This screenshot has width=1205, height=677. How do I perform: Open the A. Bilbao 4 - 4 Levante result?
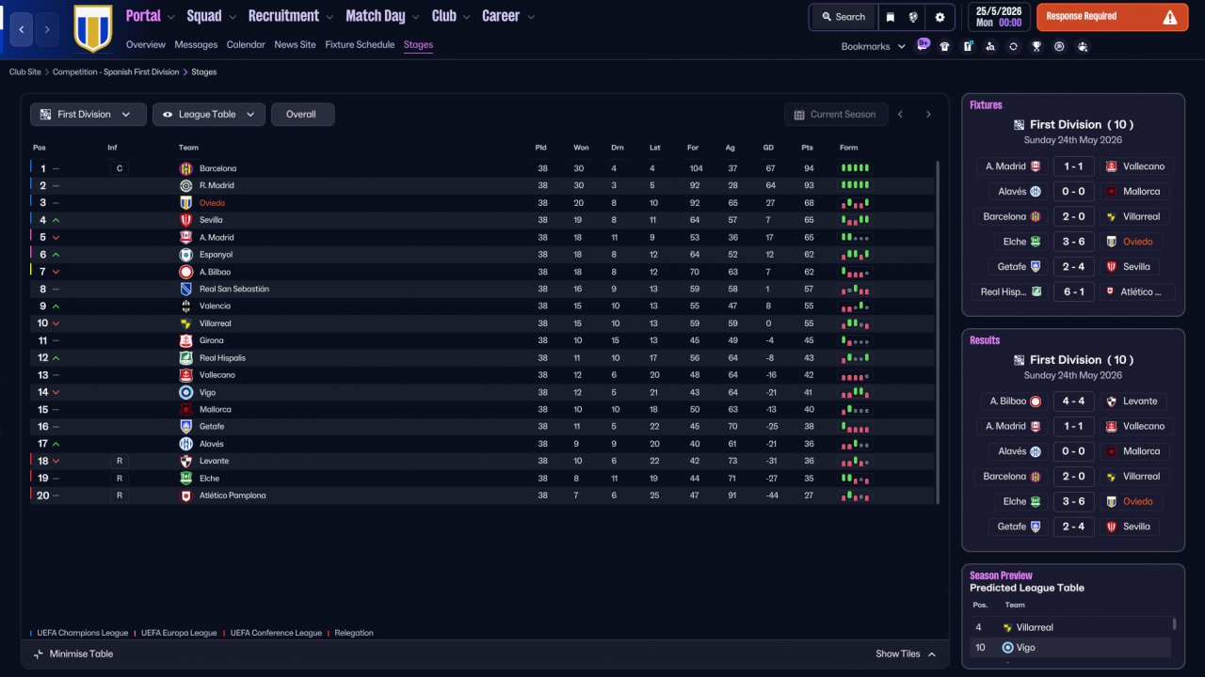coord(1073,401)
